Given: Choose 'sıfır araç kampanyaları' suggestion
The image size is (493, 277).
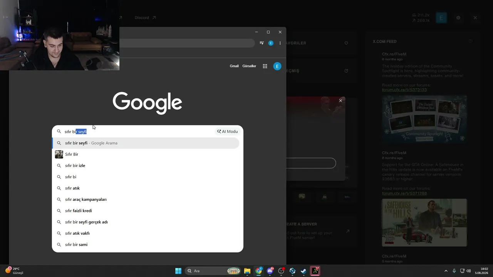Looking at the screenshot, I should (x=146, y=199).
